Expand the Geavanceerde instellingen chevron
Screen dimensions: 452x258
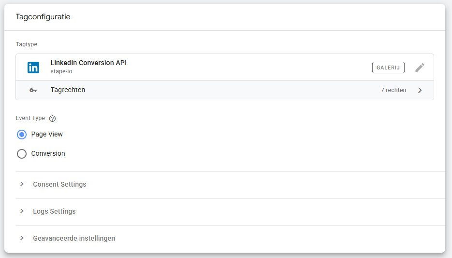(22, 238)
